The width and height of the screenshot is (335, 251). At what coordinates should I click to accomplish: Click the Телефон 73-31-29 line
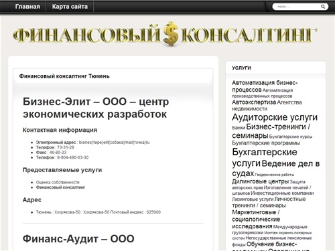[55, 147]
